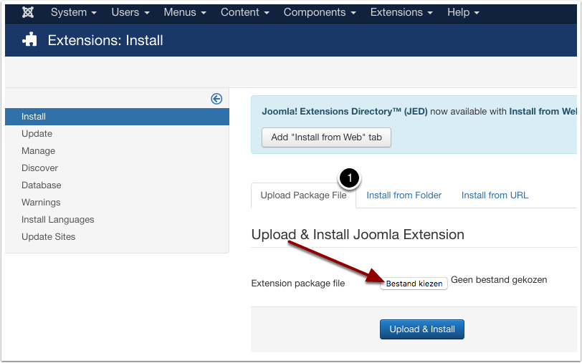The image size is (582, 363).
Task: Open the Extensions top menu
Action: pyautogui.click(x=401, y=12)
